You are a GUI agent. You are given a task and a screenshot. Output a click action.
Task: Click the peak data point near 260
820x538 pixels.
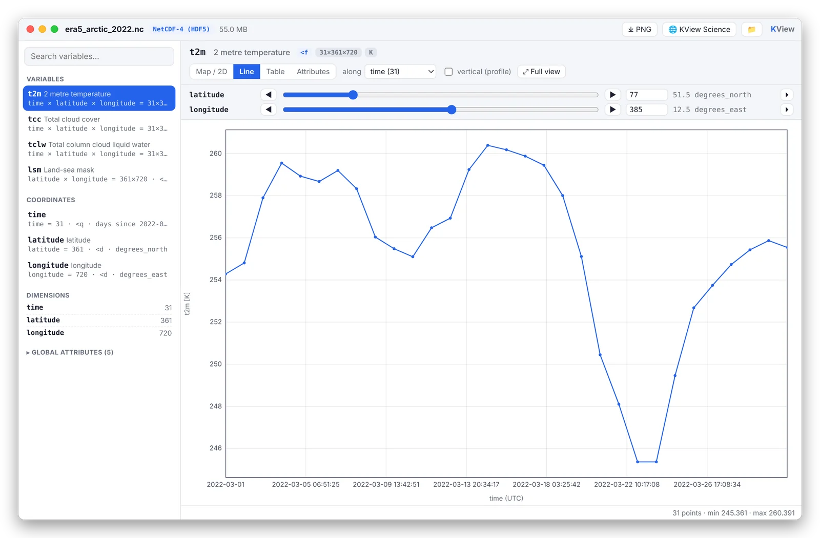click(x=488, y=145)
